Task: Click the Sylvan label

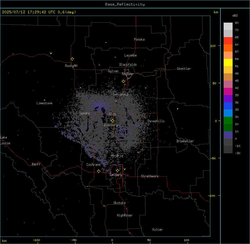Action: [x=113, y=71]
